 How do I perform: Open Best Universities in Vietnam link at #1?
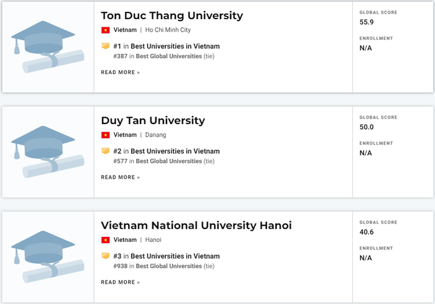point(175,46)
